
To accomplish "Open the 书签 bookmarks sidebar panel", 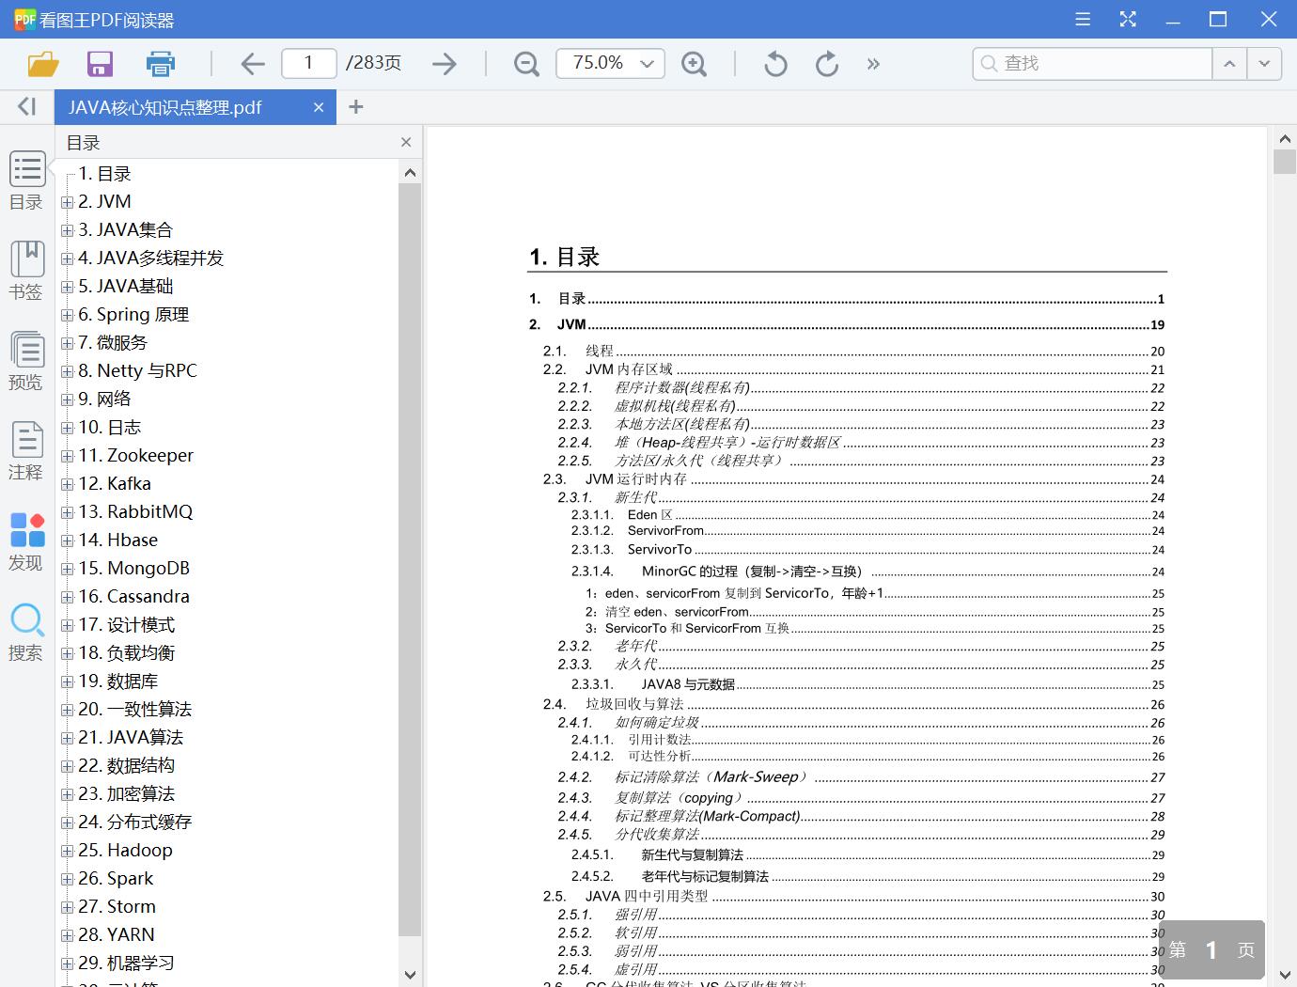I will [x=26, y=271].
